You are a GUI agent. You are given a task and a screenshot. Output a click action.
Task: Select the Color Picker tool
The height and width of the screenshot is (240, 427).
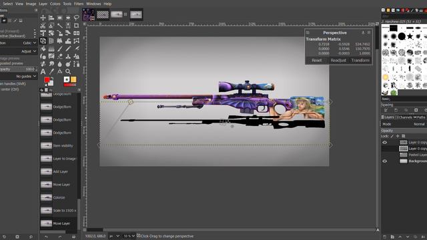click(x=51, y=71)
